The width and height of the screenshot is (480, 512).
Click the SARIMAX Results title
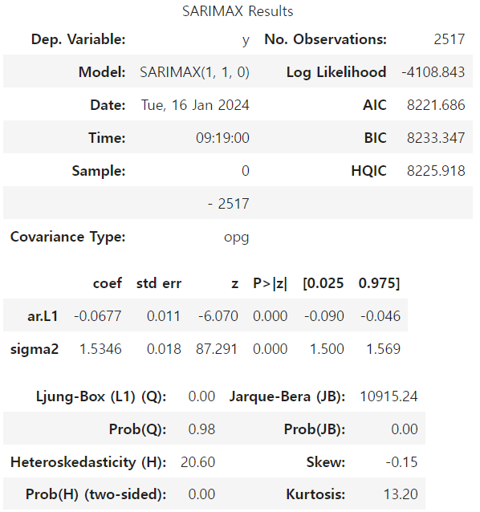point(238,11)
